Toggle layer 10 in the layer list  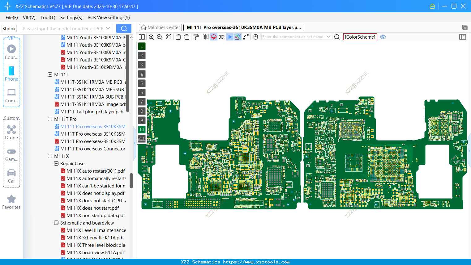click(142, 129)
